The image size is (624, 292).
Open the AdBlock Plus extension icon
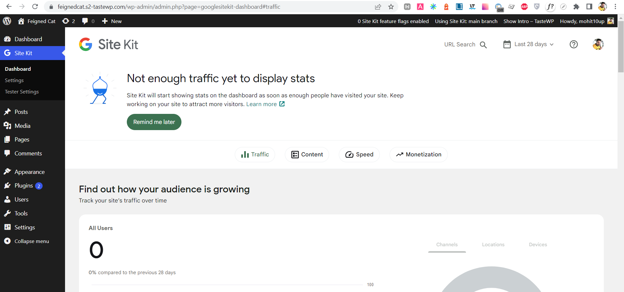(524, 6)
